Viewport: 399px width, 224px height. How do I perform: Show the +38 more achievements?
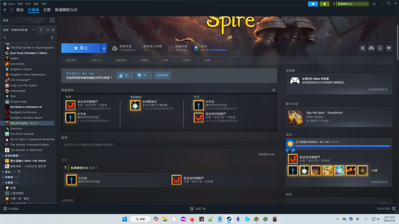tap(374, 170)
